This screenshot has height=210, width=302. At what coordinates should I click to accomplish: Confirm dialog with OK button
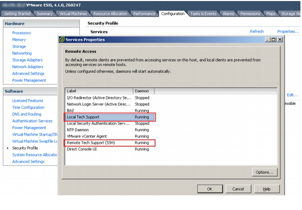click(x=210, y=189)
